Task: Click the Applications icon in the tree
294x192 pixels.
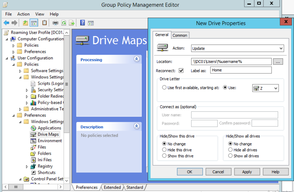Action: [x=33, y=128]
